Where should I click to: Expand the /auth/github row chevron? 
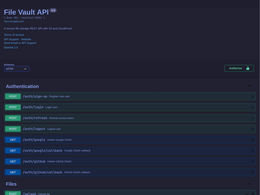point(253,161)
